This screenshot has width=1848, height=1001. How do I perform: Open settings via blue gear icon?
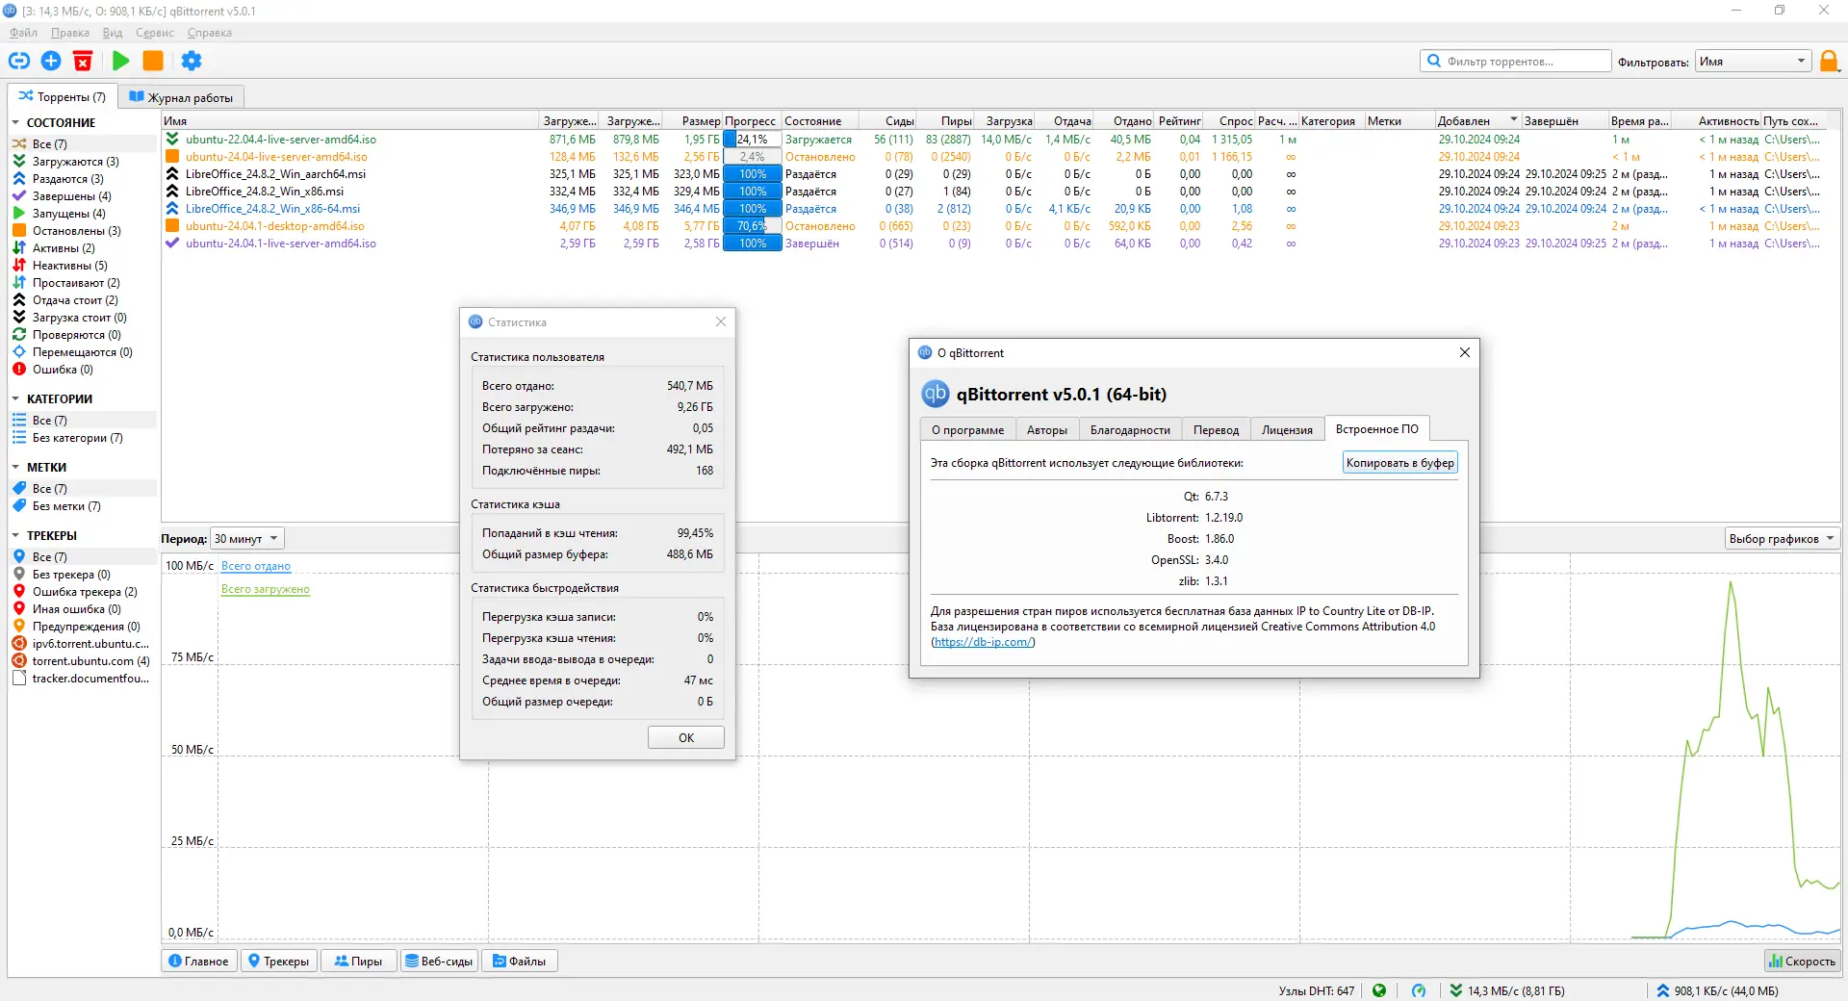click(x=192, y=61)
